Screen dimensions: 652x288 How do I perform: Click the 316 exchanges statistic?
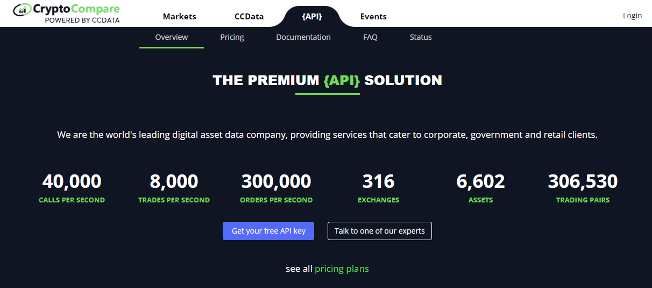379,188
